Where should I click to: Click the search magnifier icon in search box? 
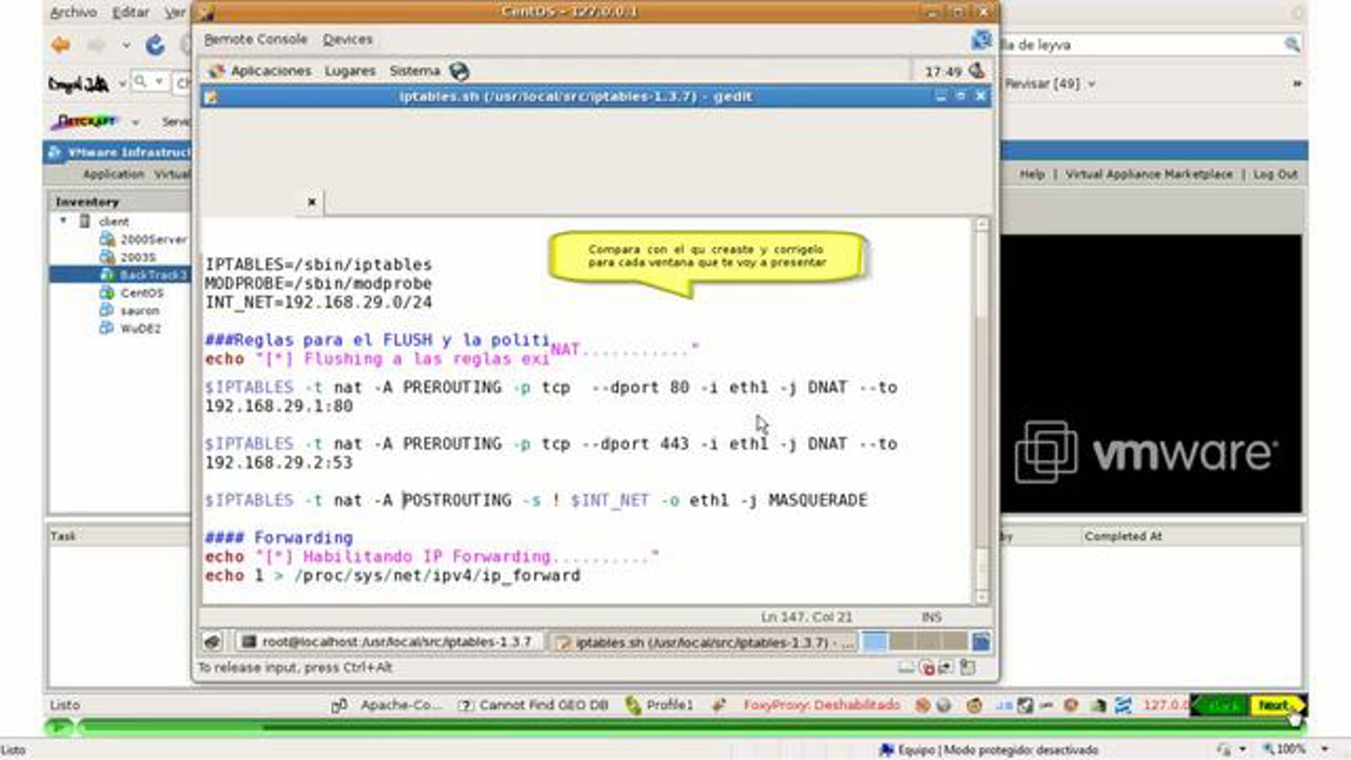1292,44
